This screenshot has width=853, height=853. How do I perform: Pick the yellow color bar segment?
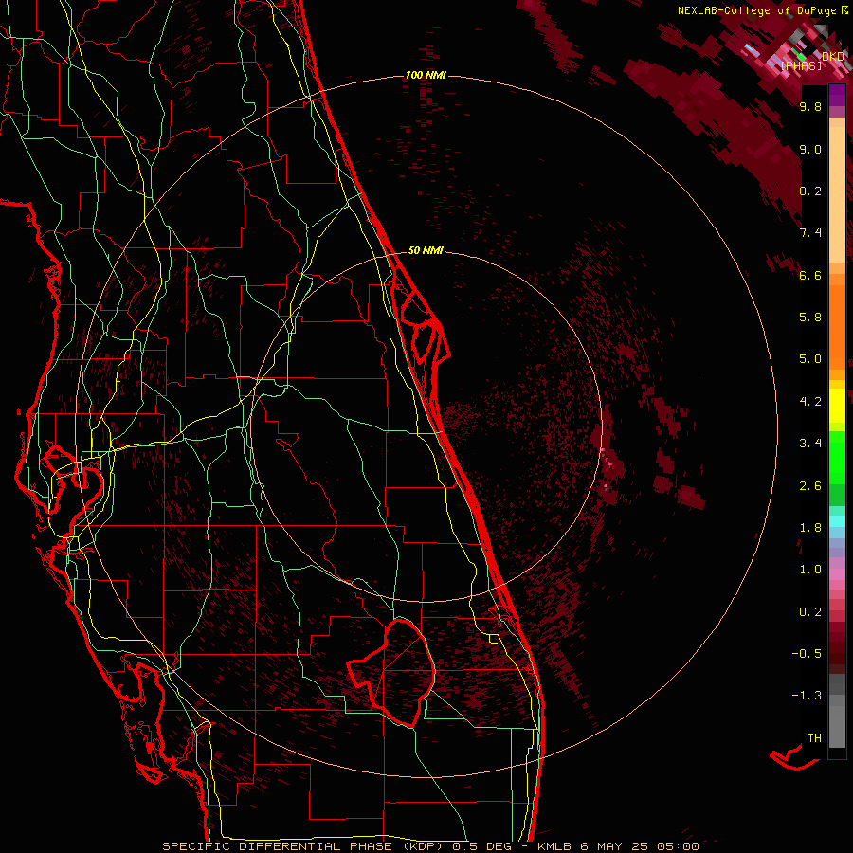pyautogui.click(x=837, y=406)
